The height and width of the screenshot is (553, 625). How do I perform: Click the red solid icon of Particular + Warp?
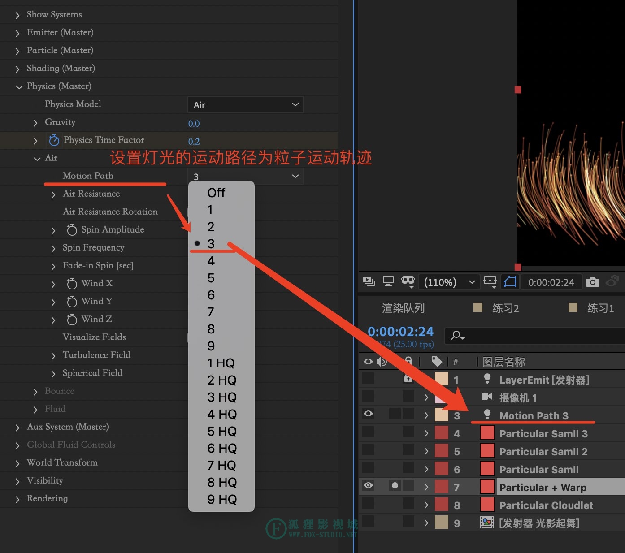pyautogui.click(x=487, y=487)
